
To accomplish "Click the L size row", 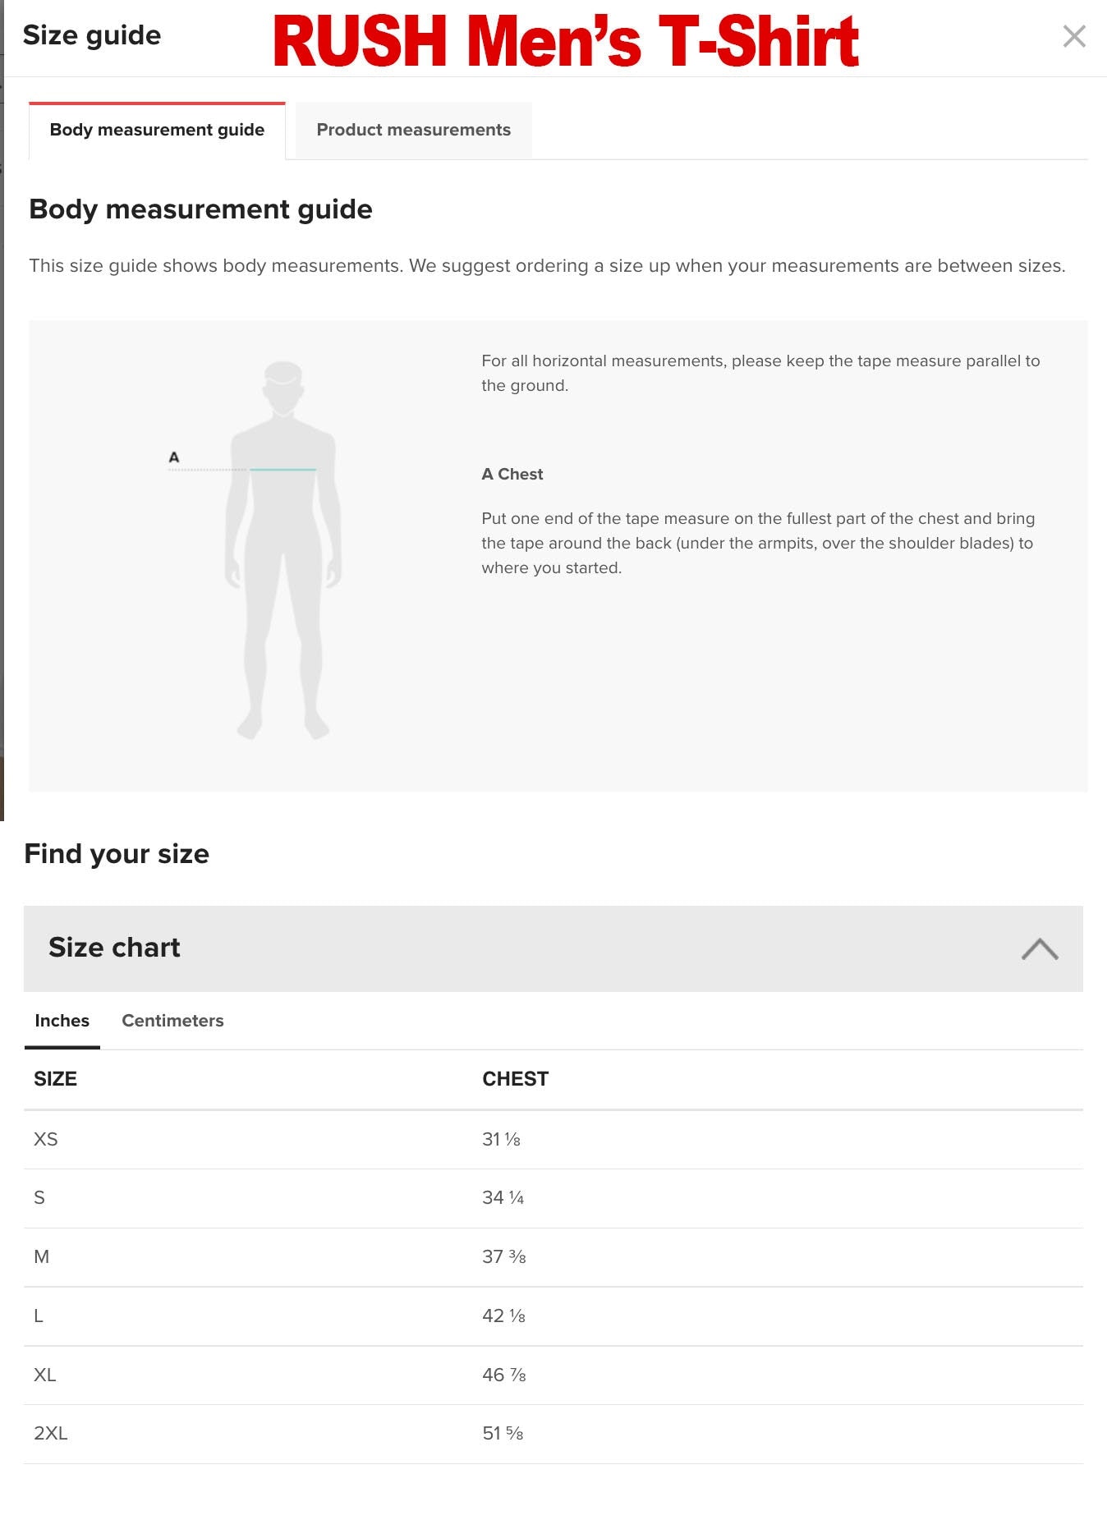I will click(x=553, y=1316).
